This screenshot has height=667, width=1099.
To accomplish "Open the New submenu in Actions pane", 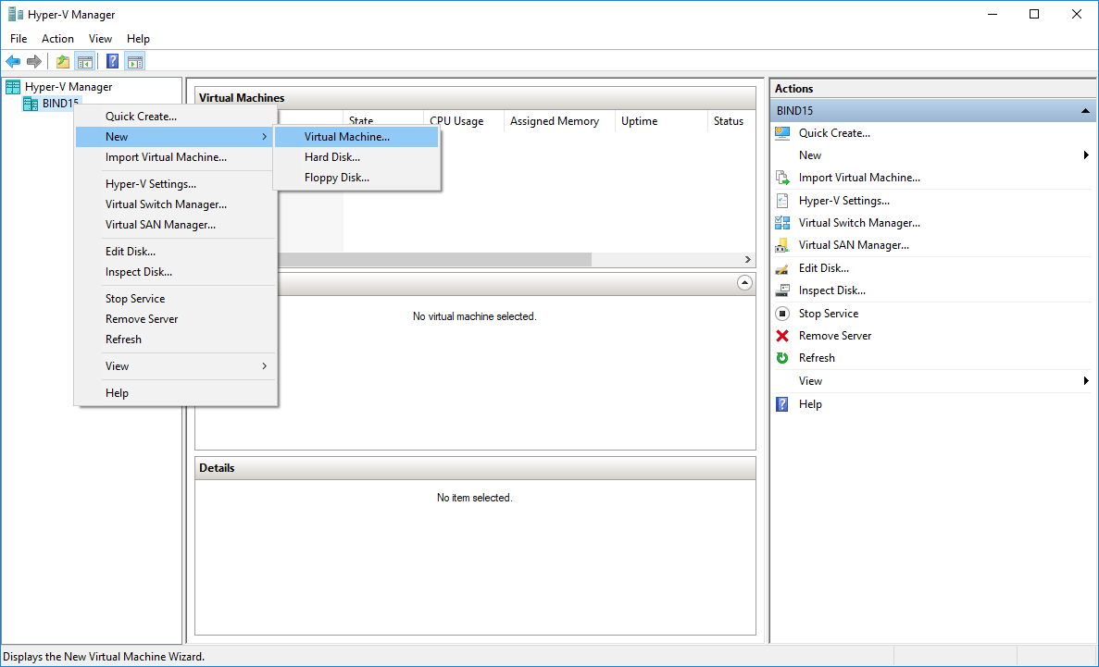I will (810, 154).
